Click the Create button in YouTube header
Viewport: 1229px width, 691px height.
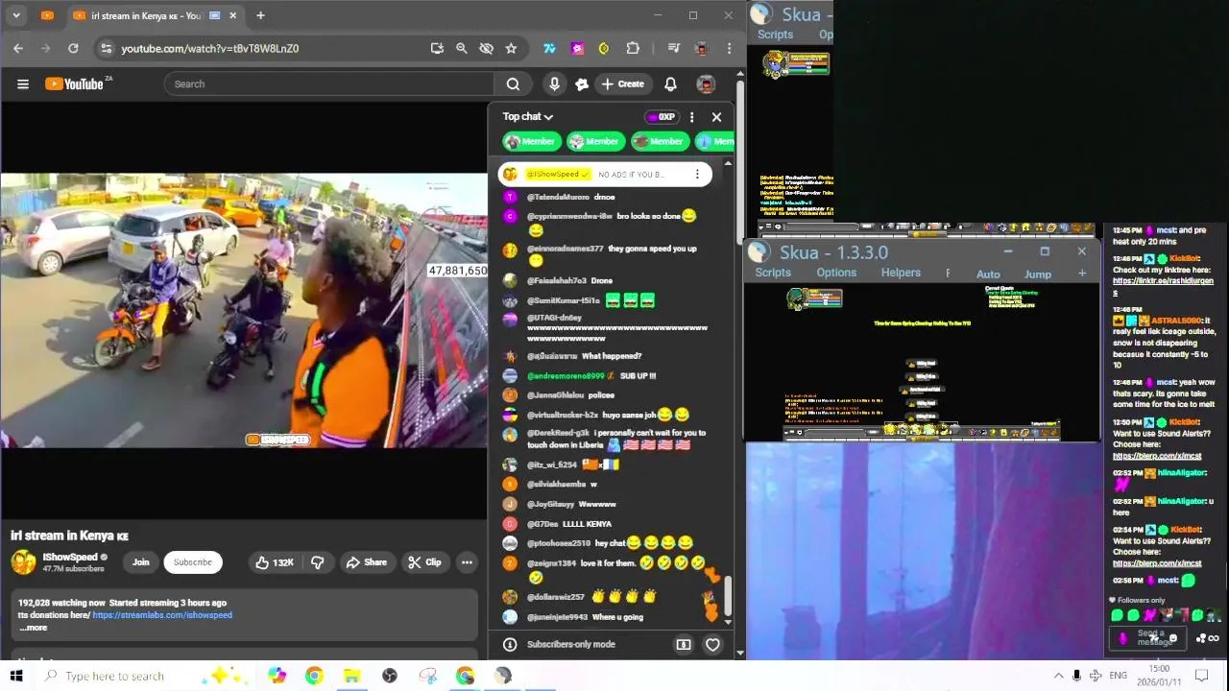tap(622, 83)
